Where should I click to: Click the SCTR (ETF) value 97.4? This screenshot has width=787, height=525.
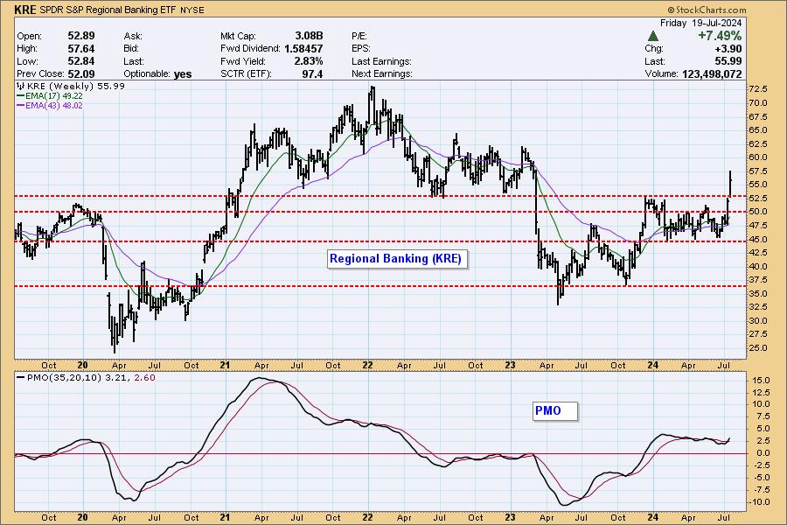click(x=312, y=73)
